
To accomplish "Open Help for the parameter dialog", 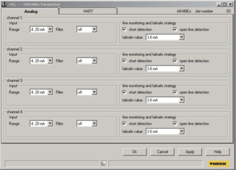I will pyautogui.click(x=218, y=152).
